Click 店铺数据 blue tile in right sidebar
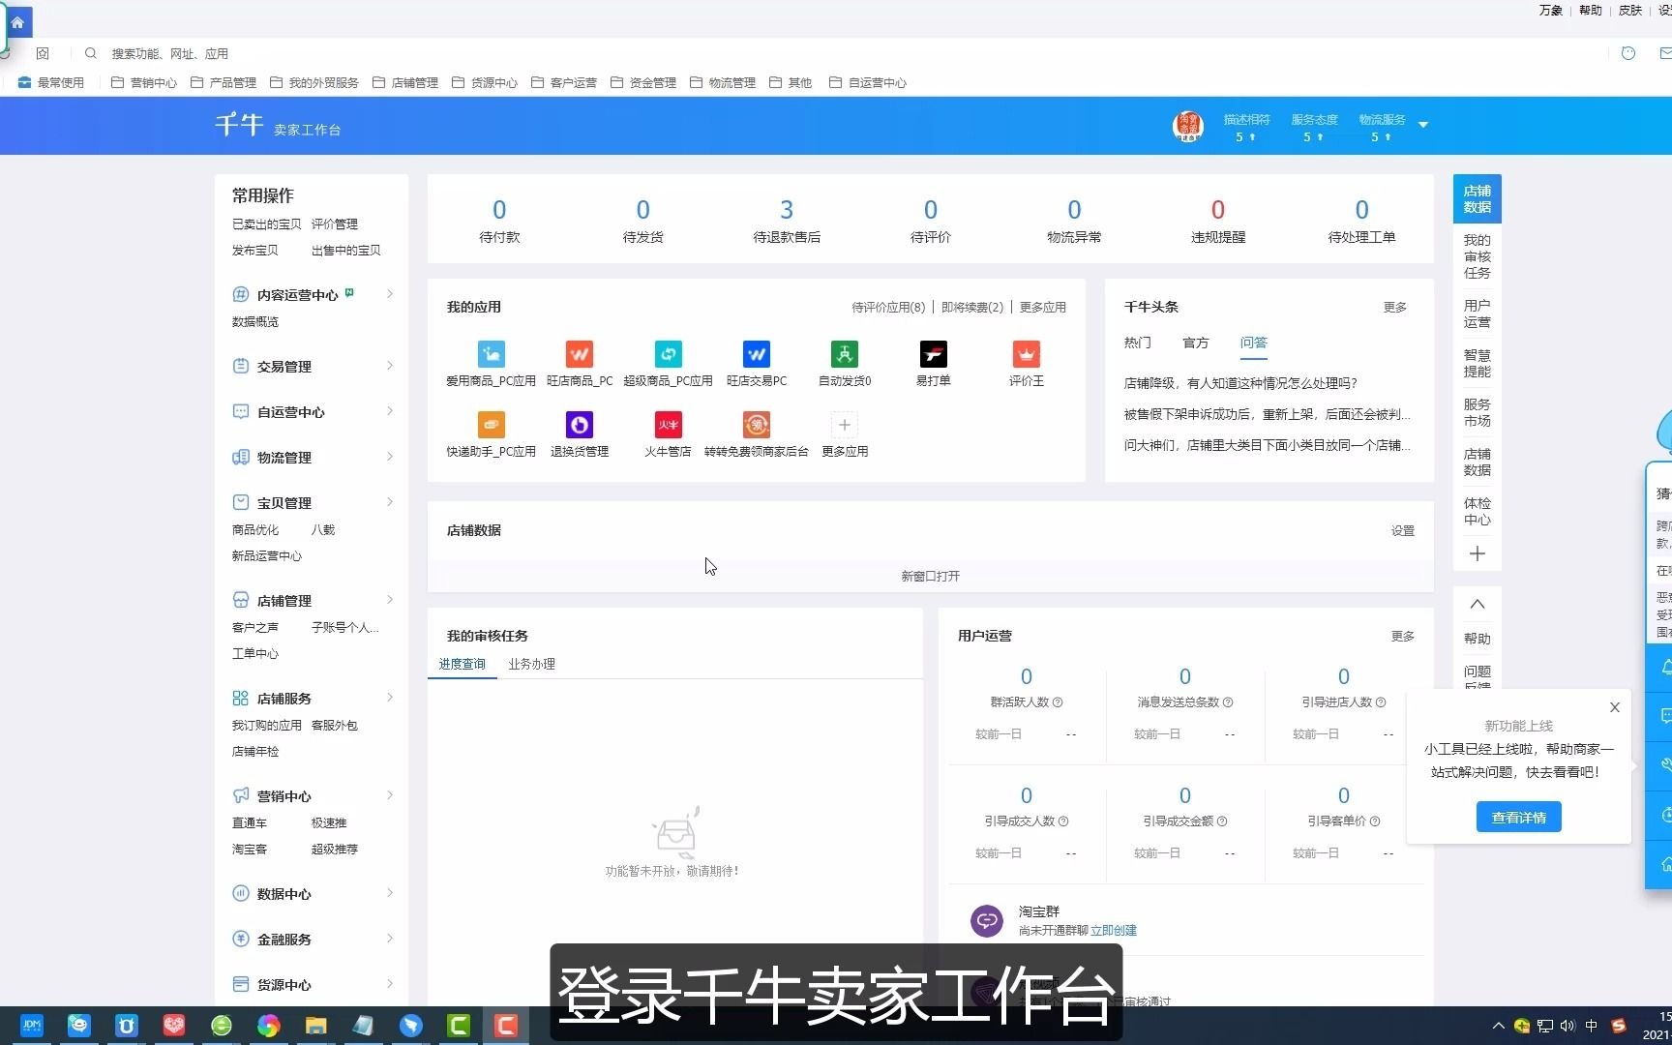Image resolution: width=1672 pixels, height=1045 pixels. [1477, 198]
